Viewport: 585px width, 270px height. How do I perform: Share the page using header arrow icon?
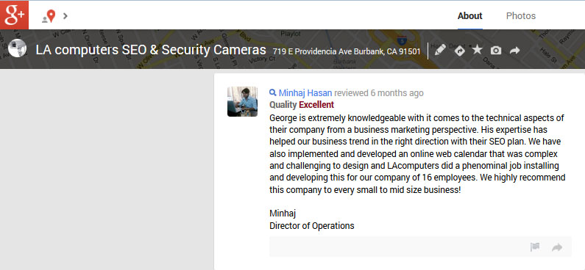515,50
